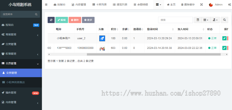This screenshot has height=110, width=232.
Task: Open the tab list dropdown in top bar
Action: [x=159, y=5]
